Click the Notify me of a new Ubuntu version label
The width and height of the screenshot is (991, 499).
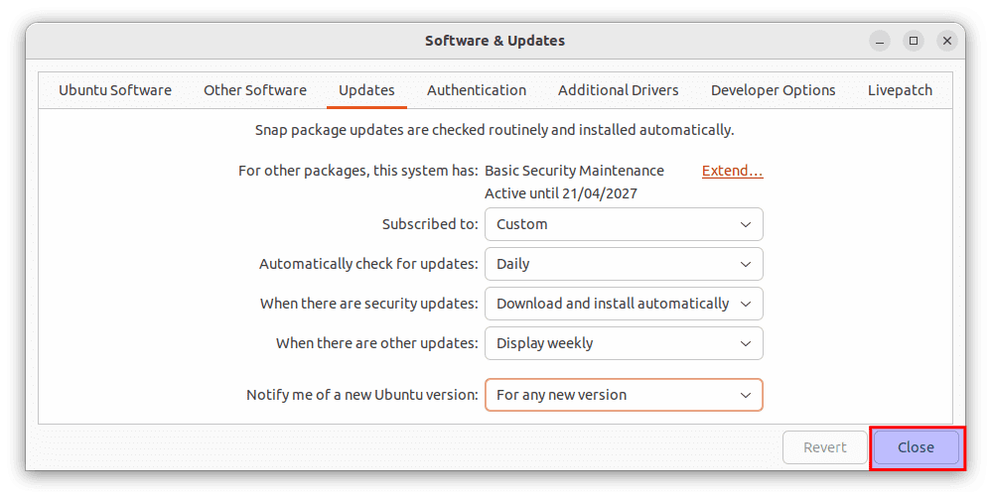(362, 395)
